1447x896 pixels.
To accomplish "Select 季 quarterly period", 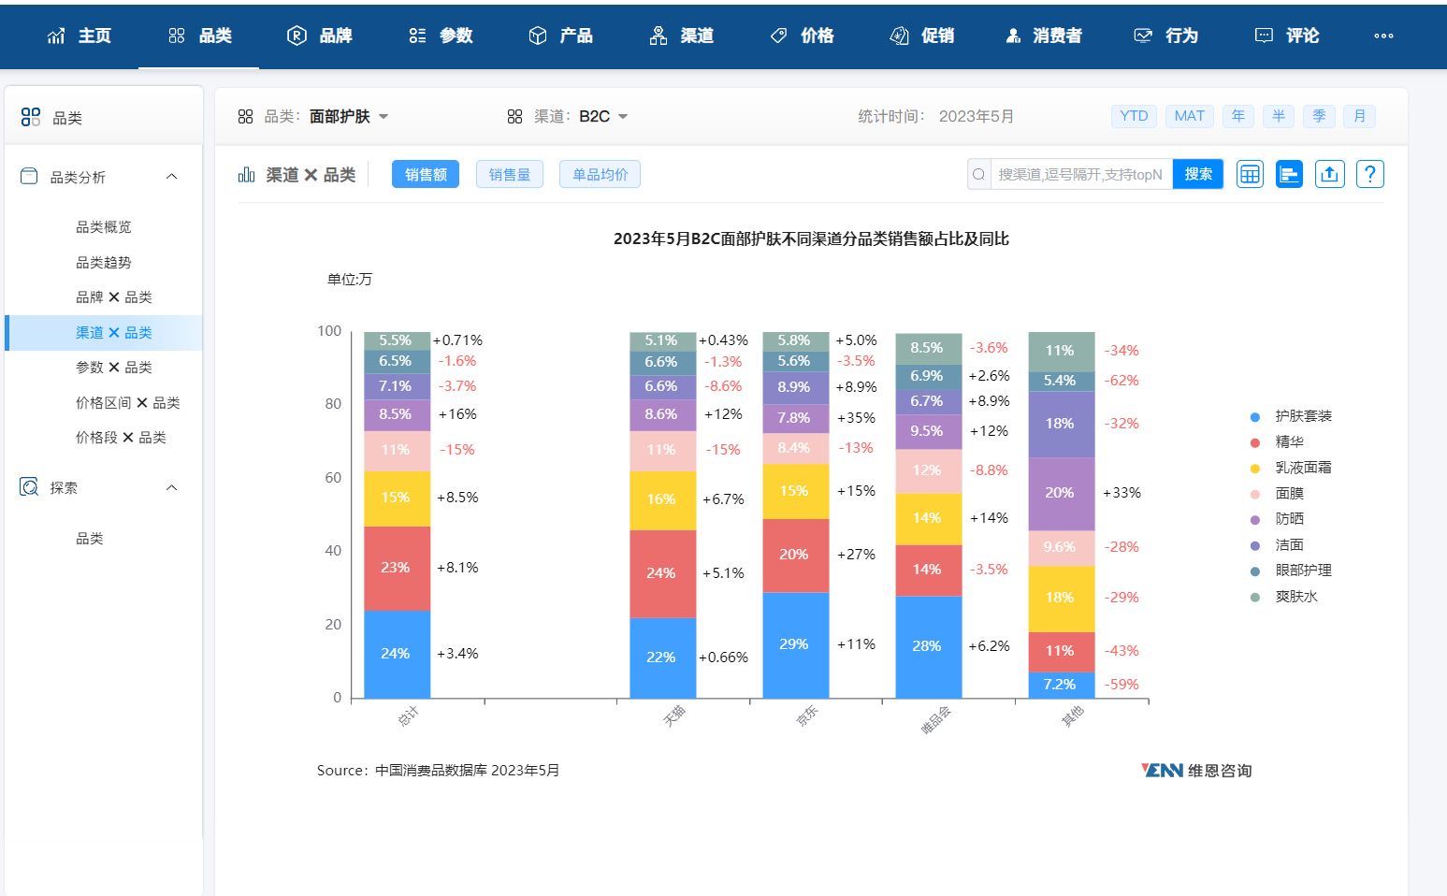I will tap(1319, 116).
